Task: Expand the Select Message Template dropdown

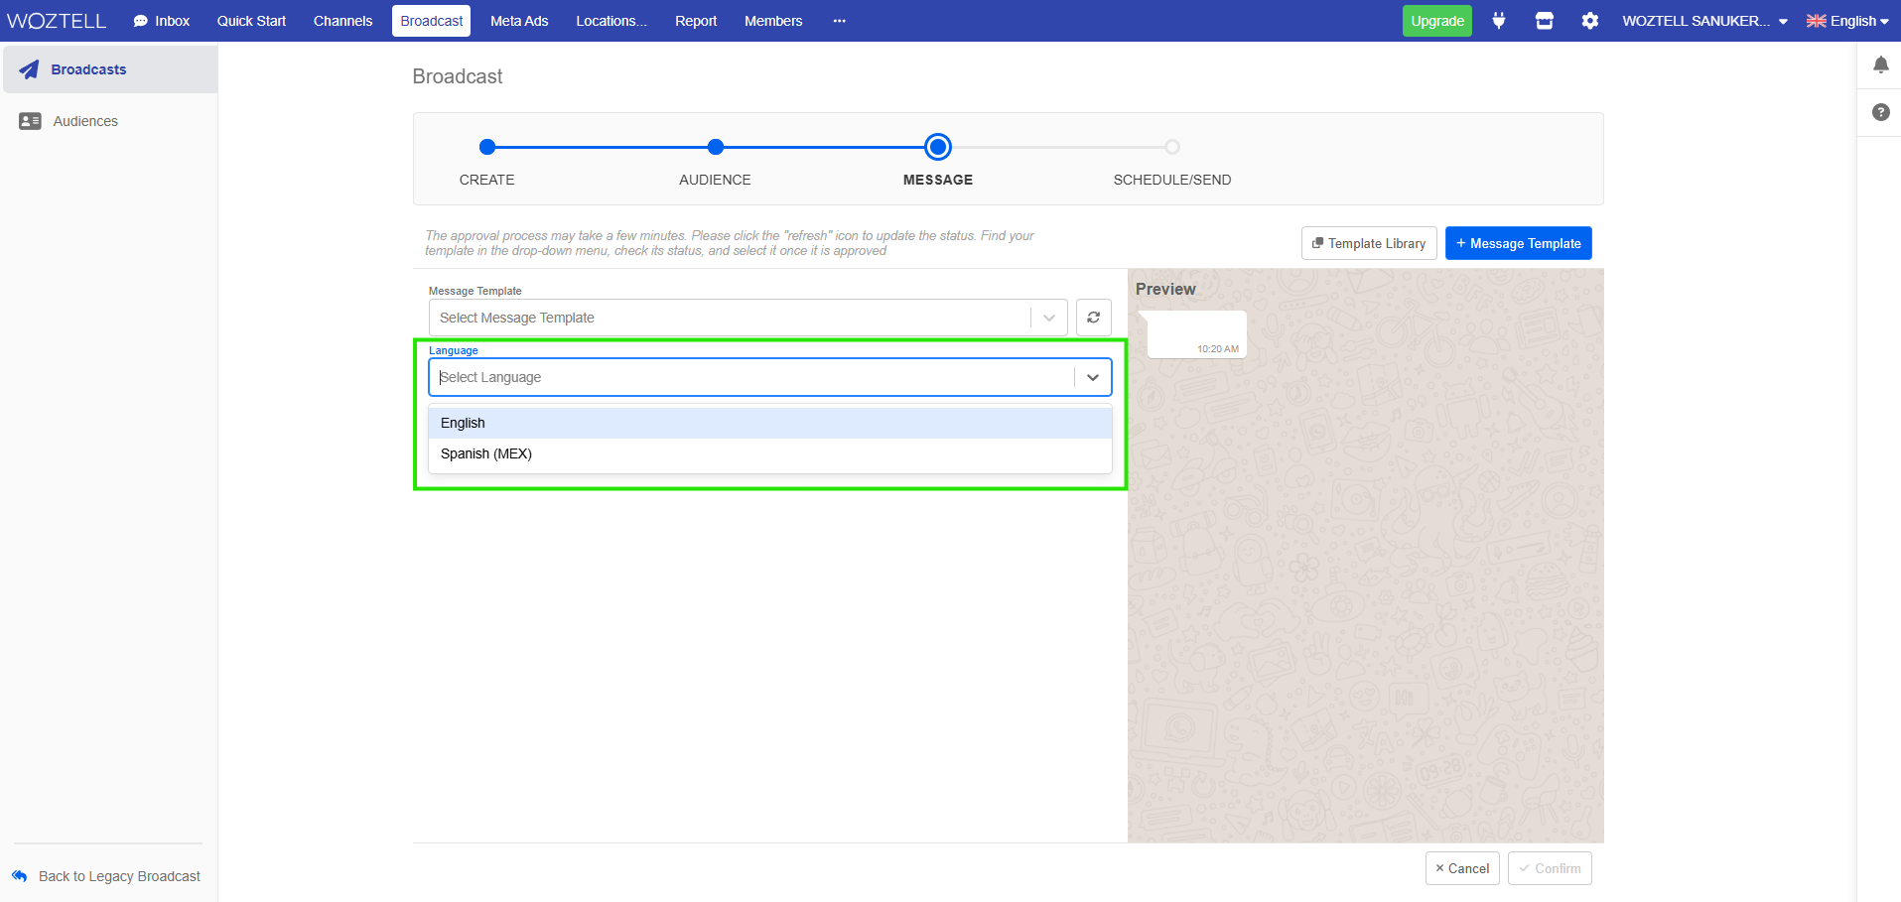Action: click(x=1048, y=317)
